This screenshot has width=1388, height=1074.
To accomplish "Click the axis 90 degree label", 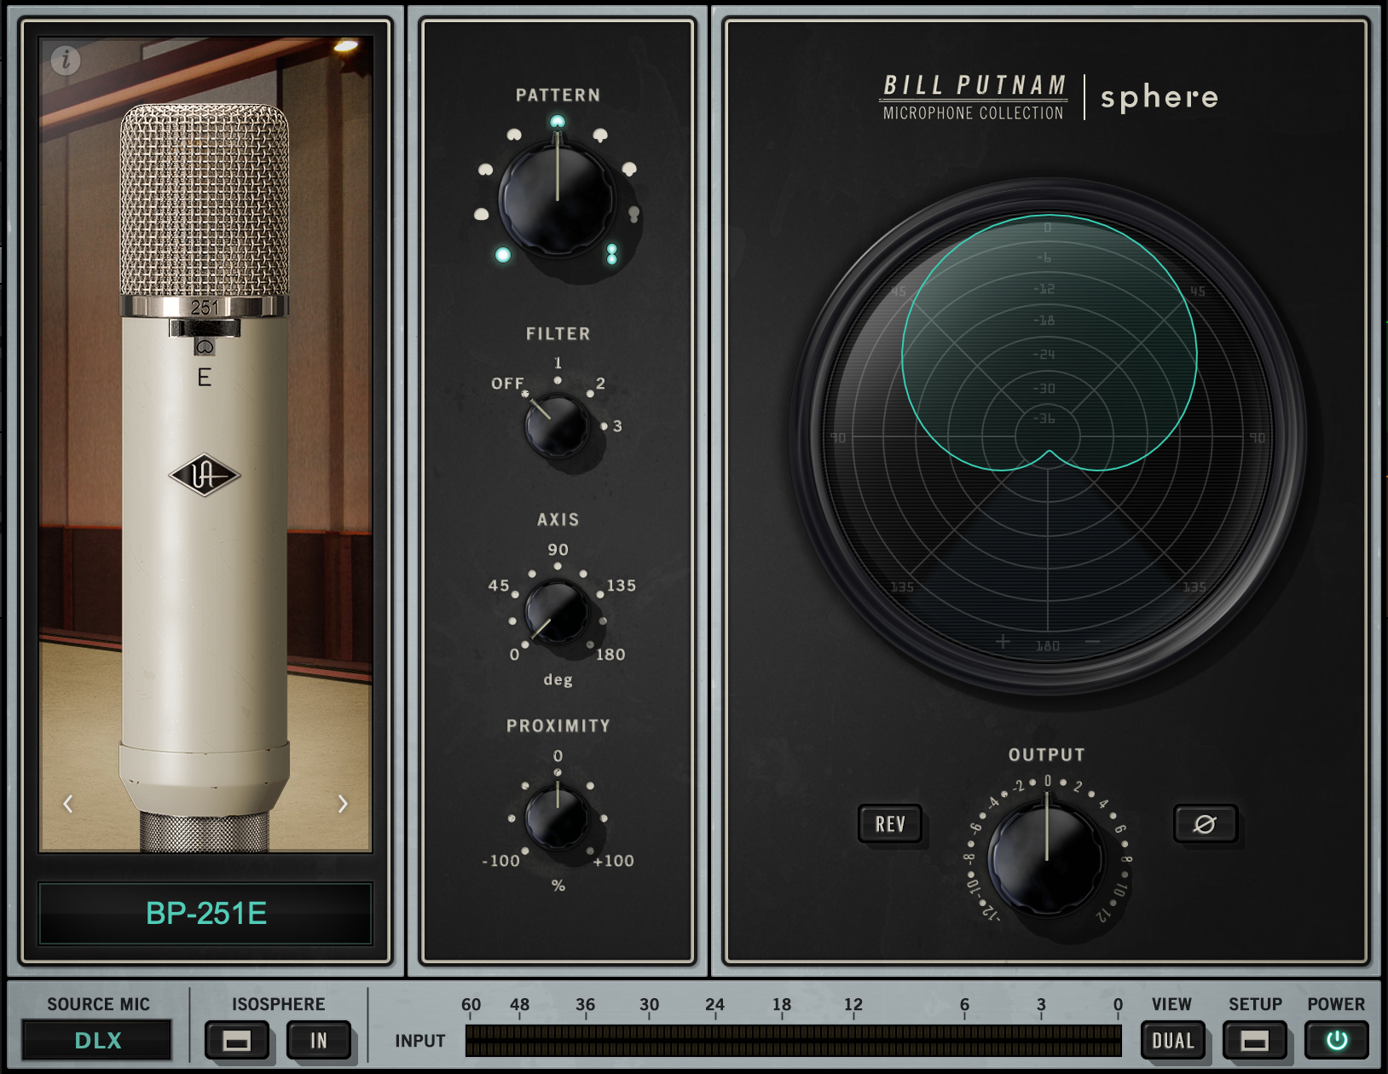I will 558,550.
